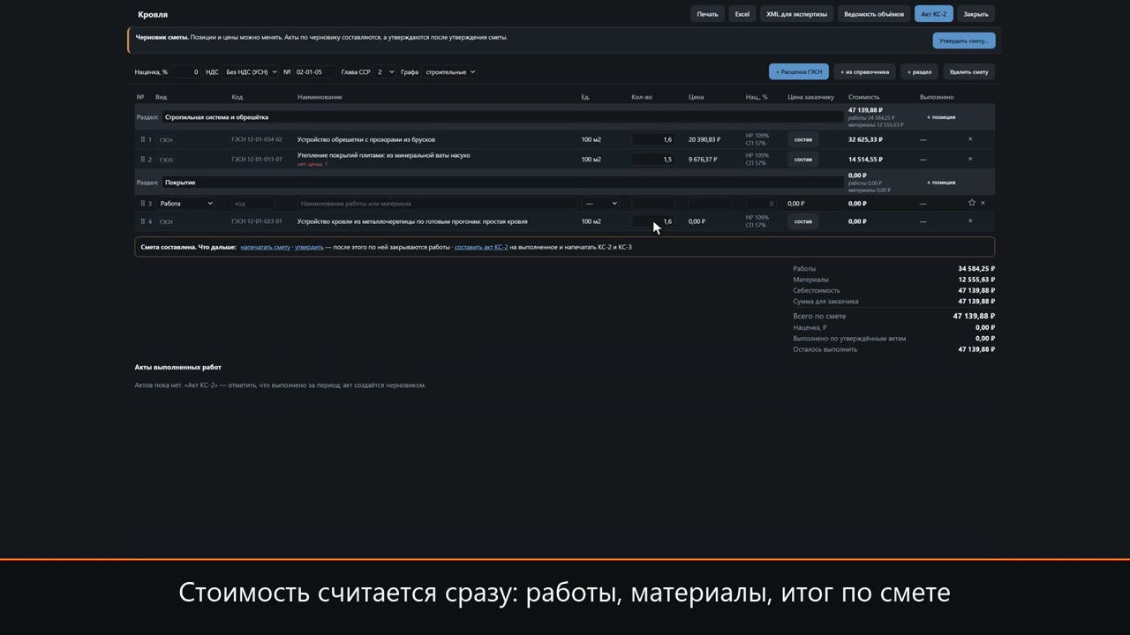The image size is (1130, 635).
Task: Grab the drag handle of row 3
Action: coord(142,203)
